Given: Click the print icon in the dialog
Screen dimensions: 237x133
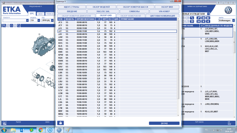Looking at the screenshot, I should click(x=60, y=123).
